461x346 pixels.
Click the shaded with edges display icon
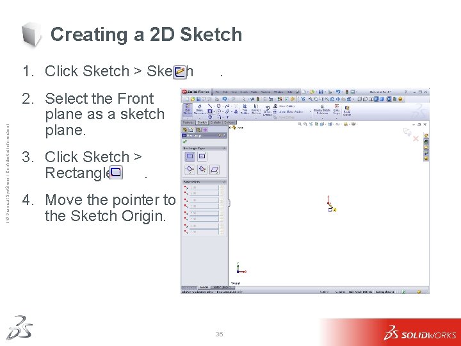click(x=376, y=99)
